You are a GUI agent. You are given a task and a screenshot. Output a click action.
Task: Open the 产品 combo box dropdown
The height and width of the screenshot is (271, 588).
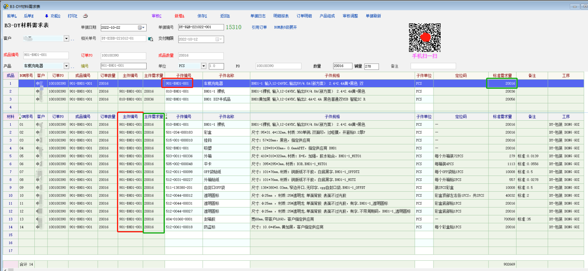pyautogui.click(x=66, y=66)
